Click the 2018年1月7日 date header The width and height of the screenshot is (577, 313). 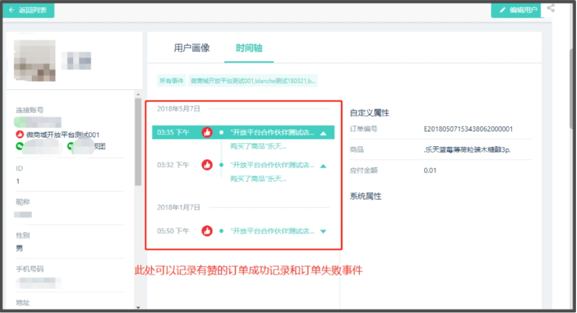(x=178, y=207)
